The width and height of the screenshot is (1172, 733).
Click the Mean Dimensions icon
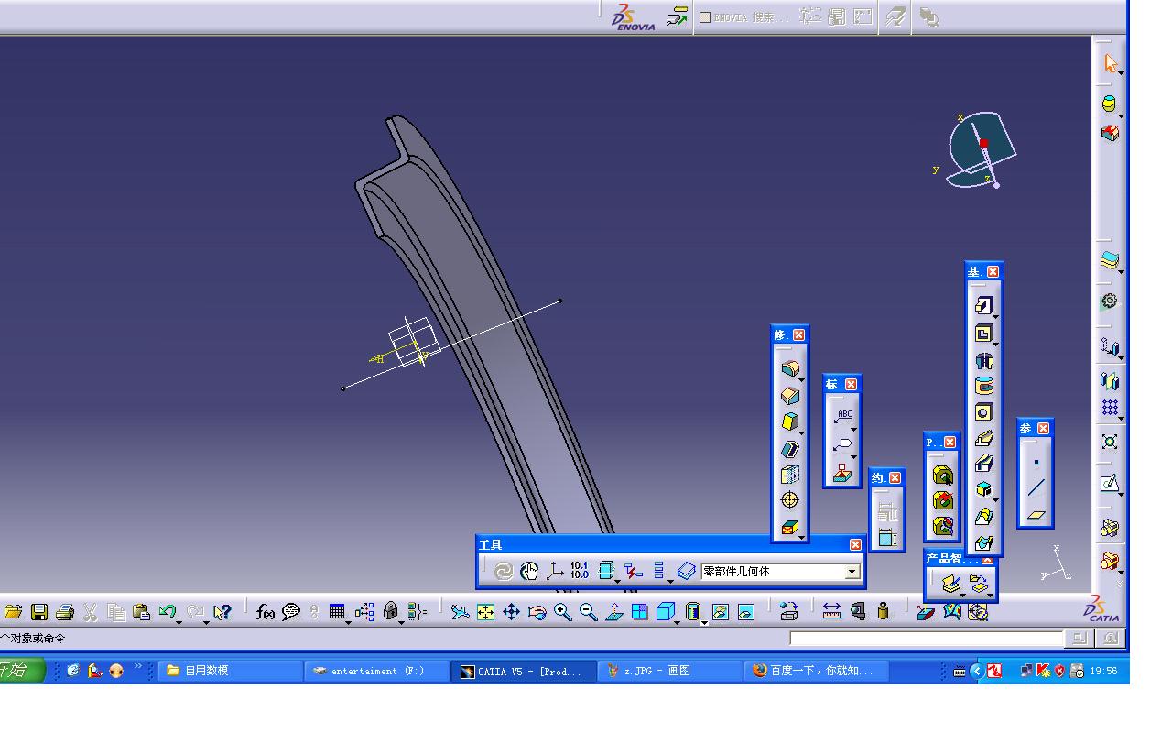pos(580,572)
